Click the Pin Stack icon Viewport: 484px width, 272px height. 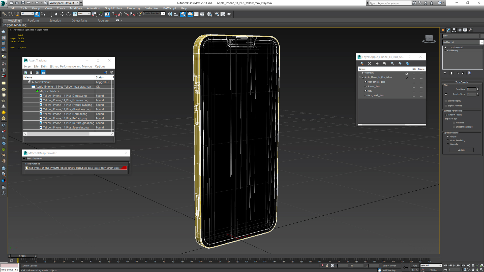pyautogui.click(x=445, y=73)
